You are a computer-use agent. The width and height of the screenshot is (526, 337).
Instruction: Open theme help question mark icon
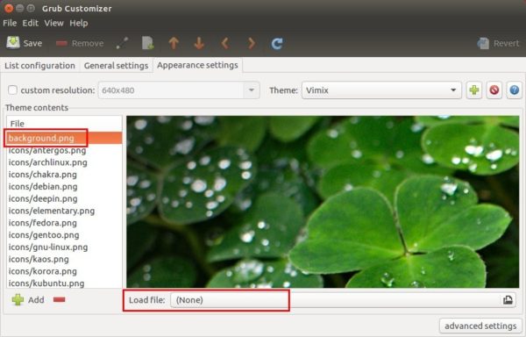pos(515,90)
